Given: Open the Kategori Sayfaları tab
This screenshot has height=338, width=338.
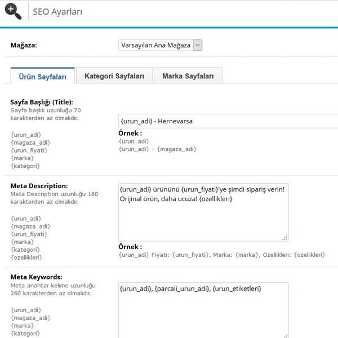Looking at the screenshot, I should (x=114, y=76).
